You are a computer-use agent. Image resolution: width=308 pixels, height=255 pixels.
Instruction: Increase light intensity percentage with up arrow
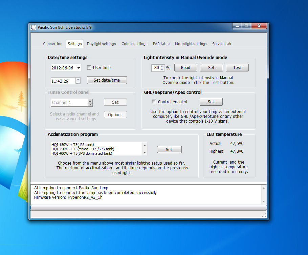(162, 66)
